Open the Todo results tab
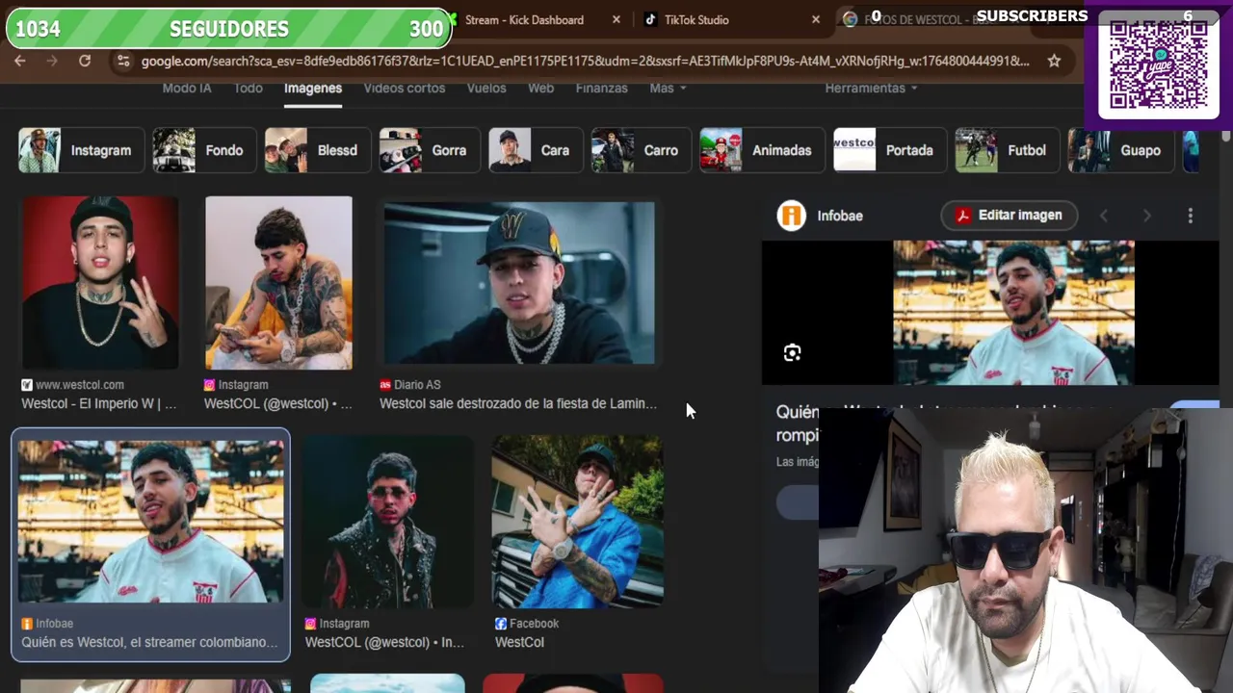 248,88
